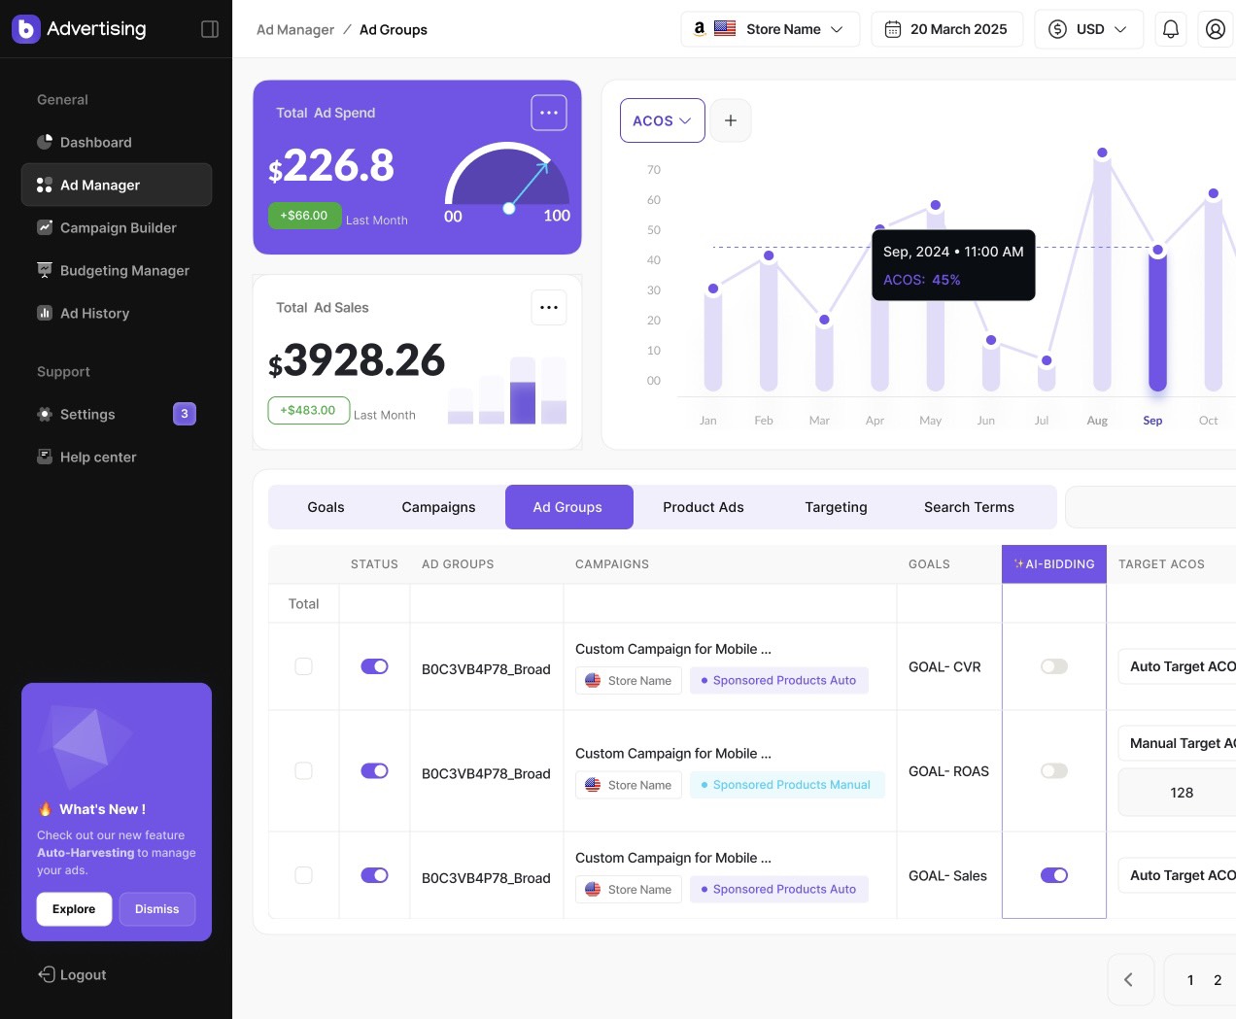Screen dimensions: 1236x1019
Task: Open the notifications bell
Action: pos(1171,29)
